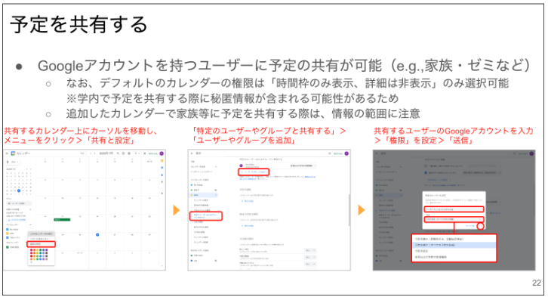Toggle ToDoリスト calendar checkbox

[x=8, y=237]
